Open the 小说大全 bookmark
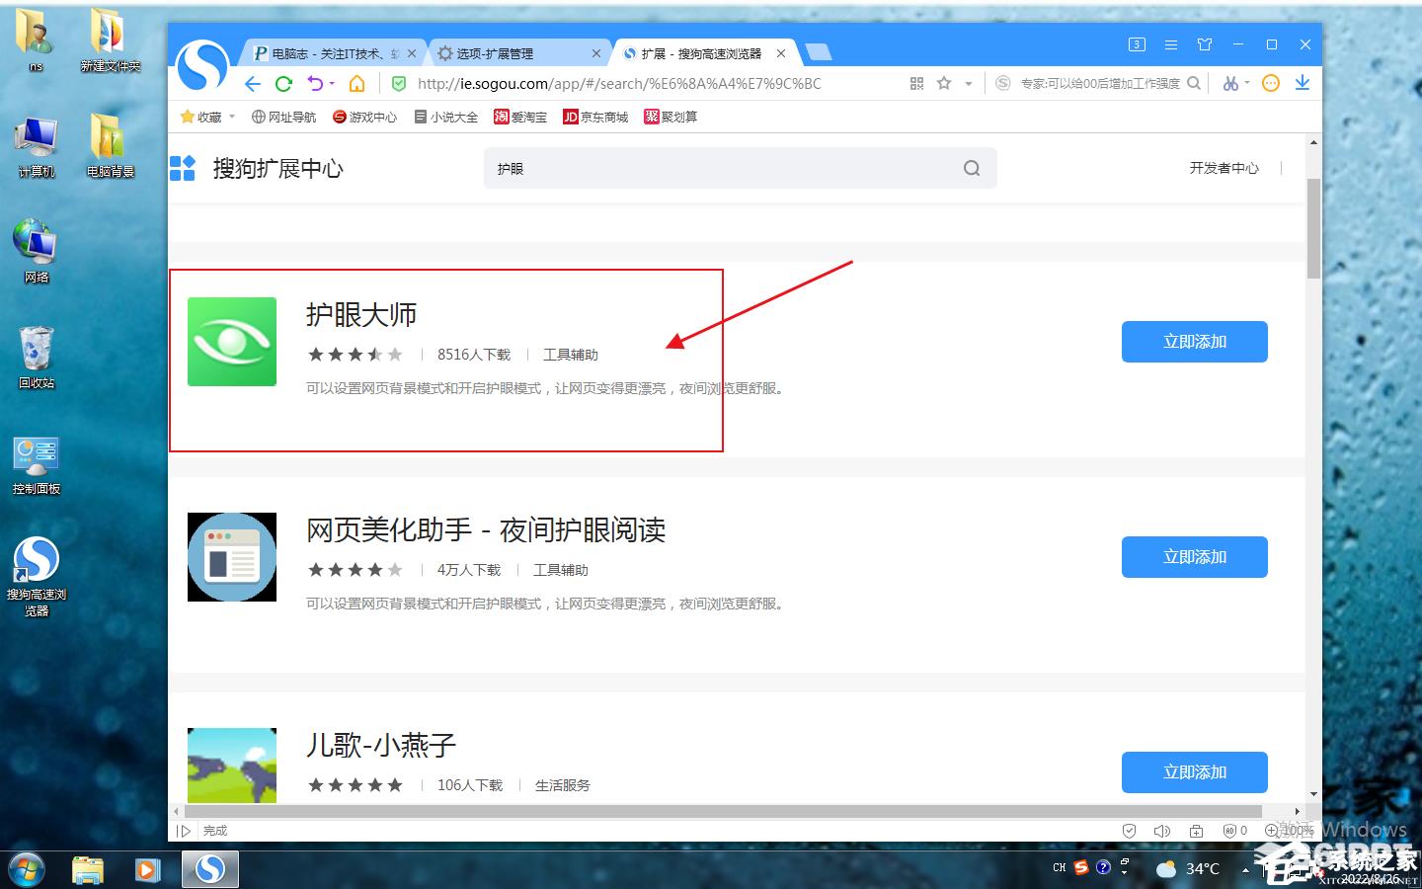 pyautogui.click(x=446, y=117)
